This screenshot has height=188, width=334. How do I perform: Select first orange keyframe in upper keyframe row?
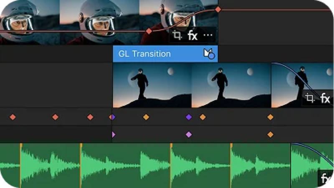[x=146, y=117]
